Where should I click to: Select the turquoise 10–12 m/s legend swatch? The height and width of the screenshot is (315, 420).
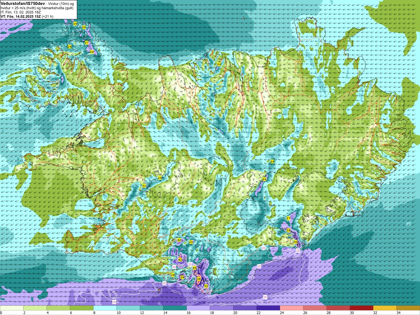point(128,308)
